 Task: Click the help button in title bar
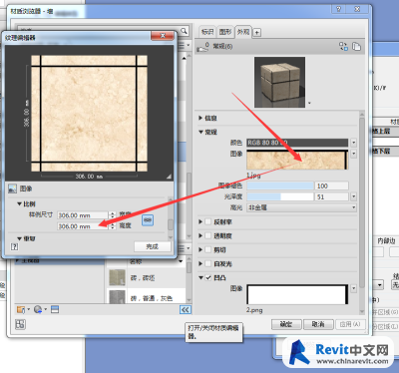pyautogui.click(x=338, y=9)
